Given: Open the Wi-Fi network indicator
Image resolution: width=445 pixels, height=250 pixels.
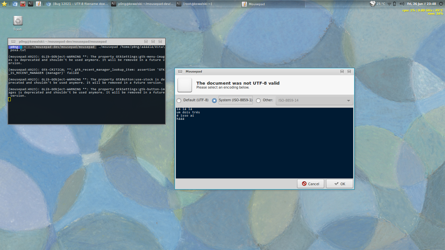Looking at the screenshot, I should 389,4.
